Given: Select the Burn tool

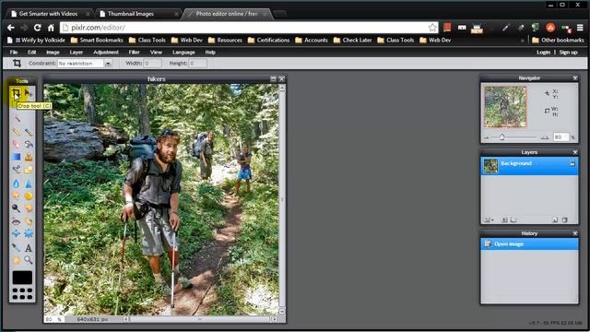Looking at the screenshot, I should 29,207.
